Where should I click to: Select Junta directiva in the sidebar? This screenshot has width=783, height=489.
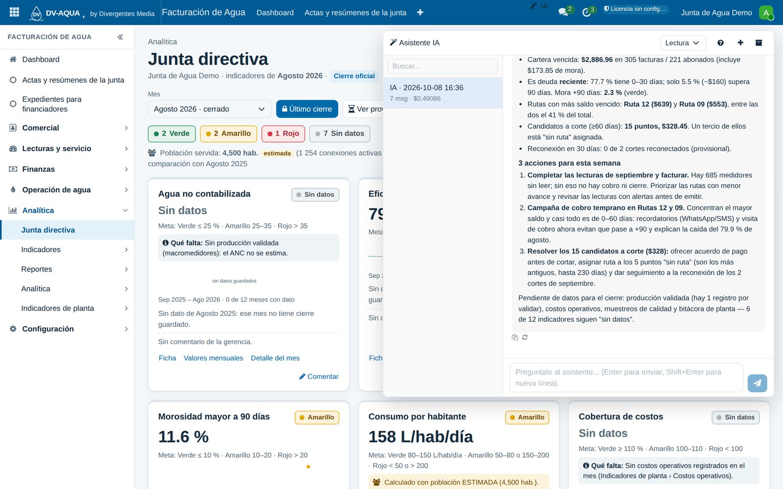[67, 230]
